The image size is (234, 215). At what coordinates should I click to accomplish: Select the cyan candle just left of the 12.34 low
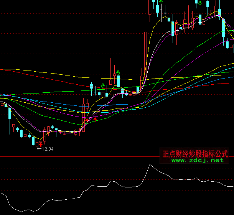[x=33, y=141]
